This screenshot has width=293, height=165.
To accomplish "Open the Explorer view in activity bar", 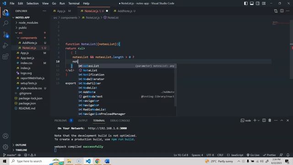I will (5, 12).
